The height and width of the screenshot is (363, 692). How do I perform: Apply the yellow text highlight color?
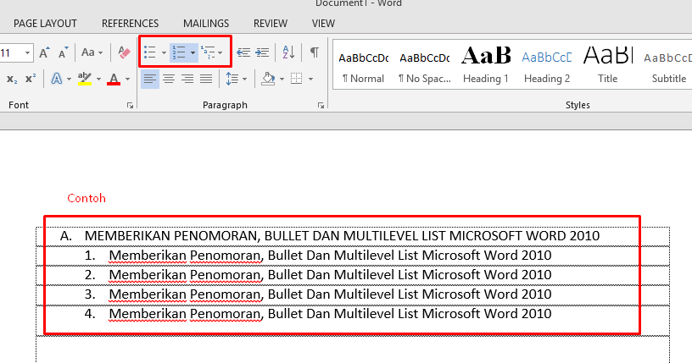tap(85, 79)
